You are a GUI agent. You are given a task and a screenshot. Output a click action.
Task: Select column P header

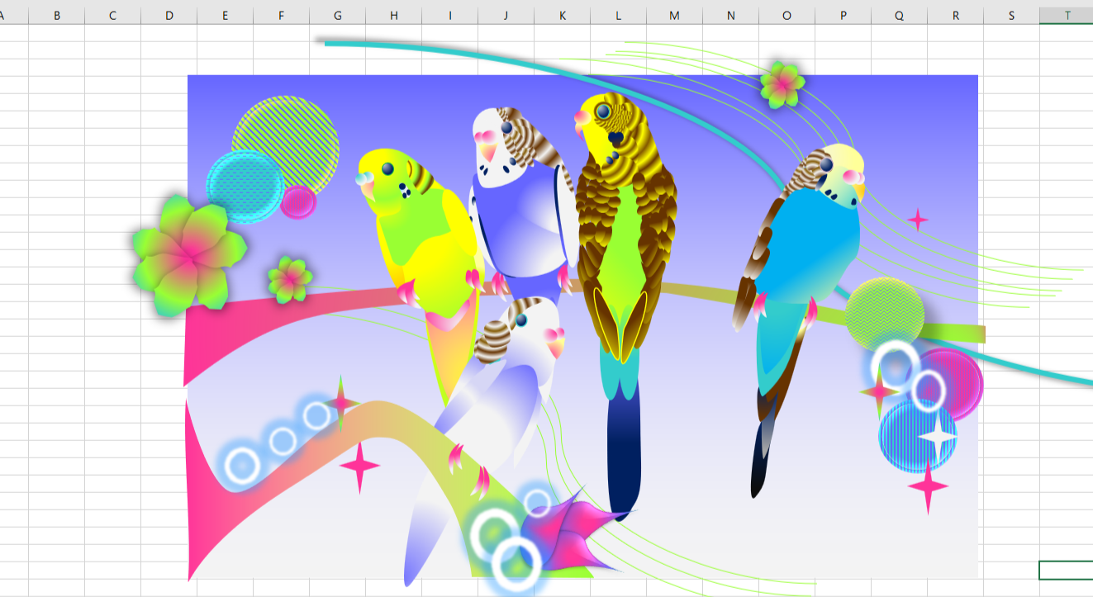click(843, 16)
